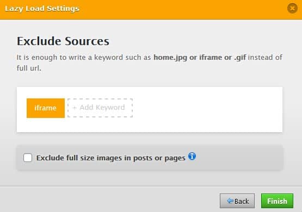Click the Lazy Load Settings title text
Screen dimensions: 302x212
coord(42,9)
